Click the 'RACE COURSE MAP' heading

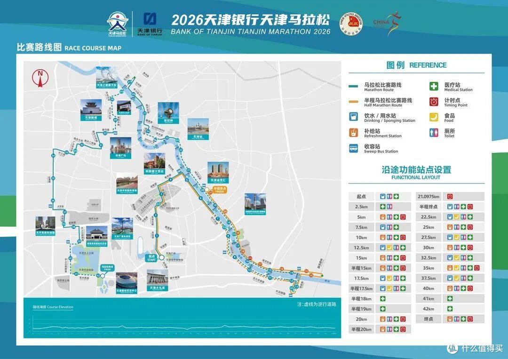(x=93, y=48)
